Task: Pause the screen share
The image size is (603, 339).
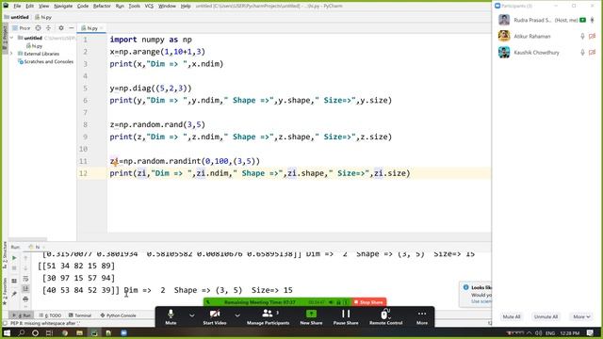Action: [346, 316]
